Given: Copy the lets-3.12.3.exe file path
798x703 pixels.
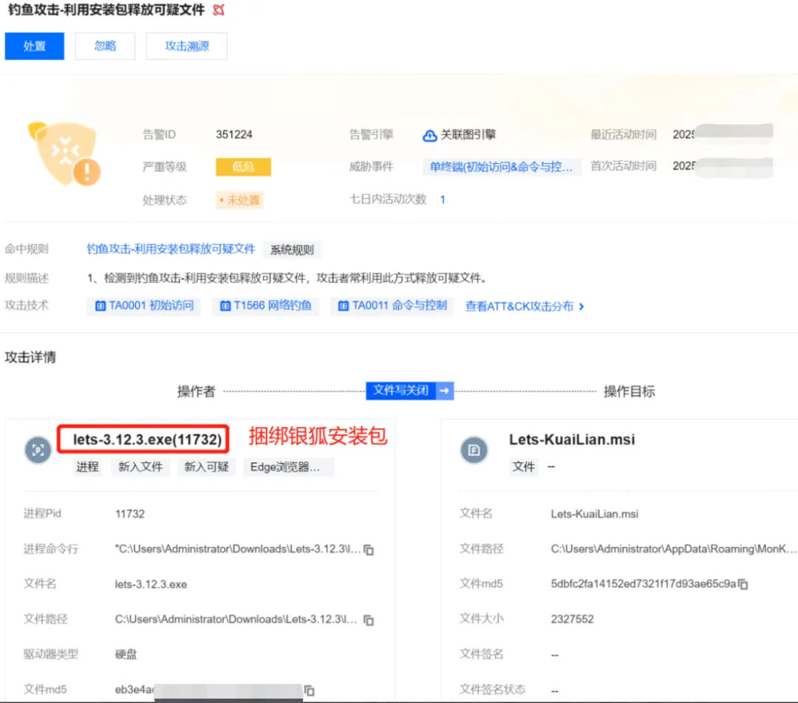Looking at the screenshot, I should pos(369,620).
